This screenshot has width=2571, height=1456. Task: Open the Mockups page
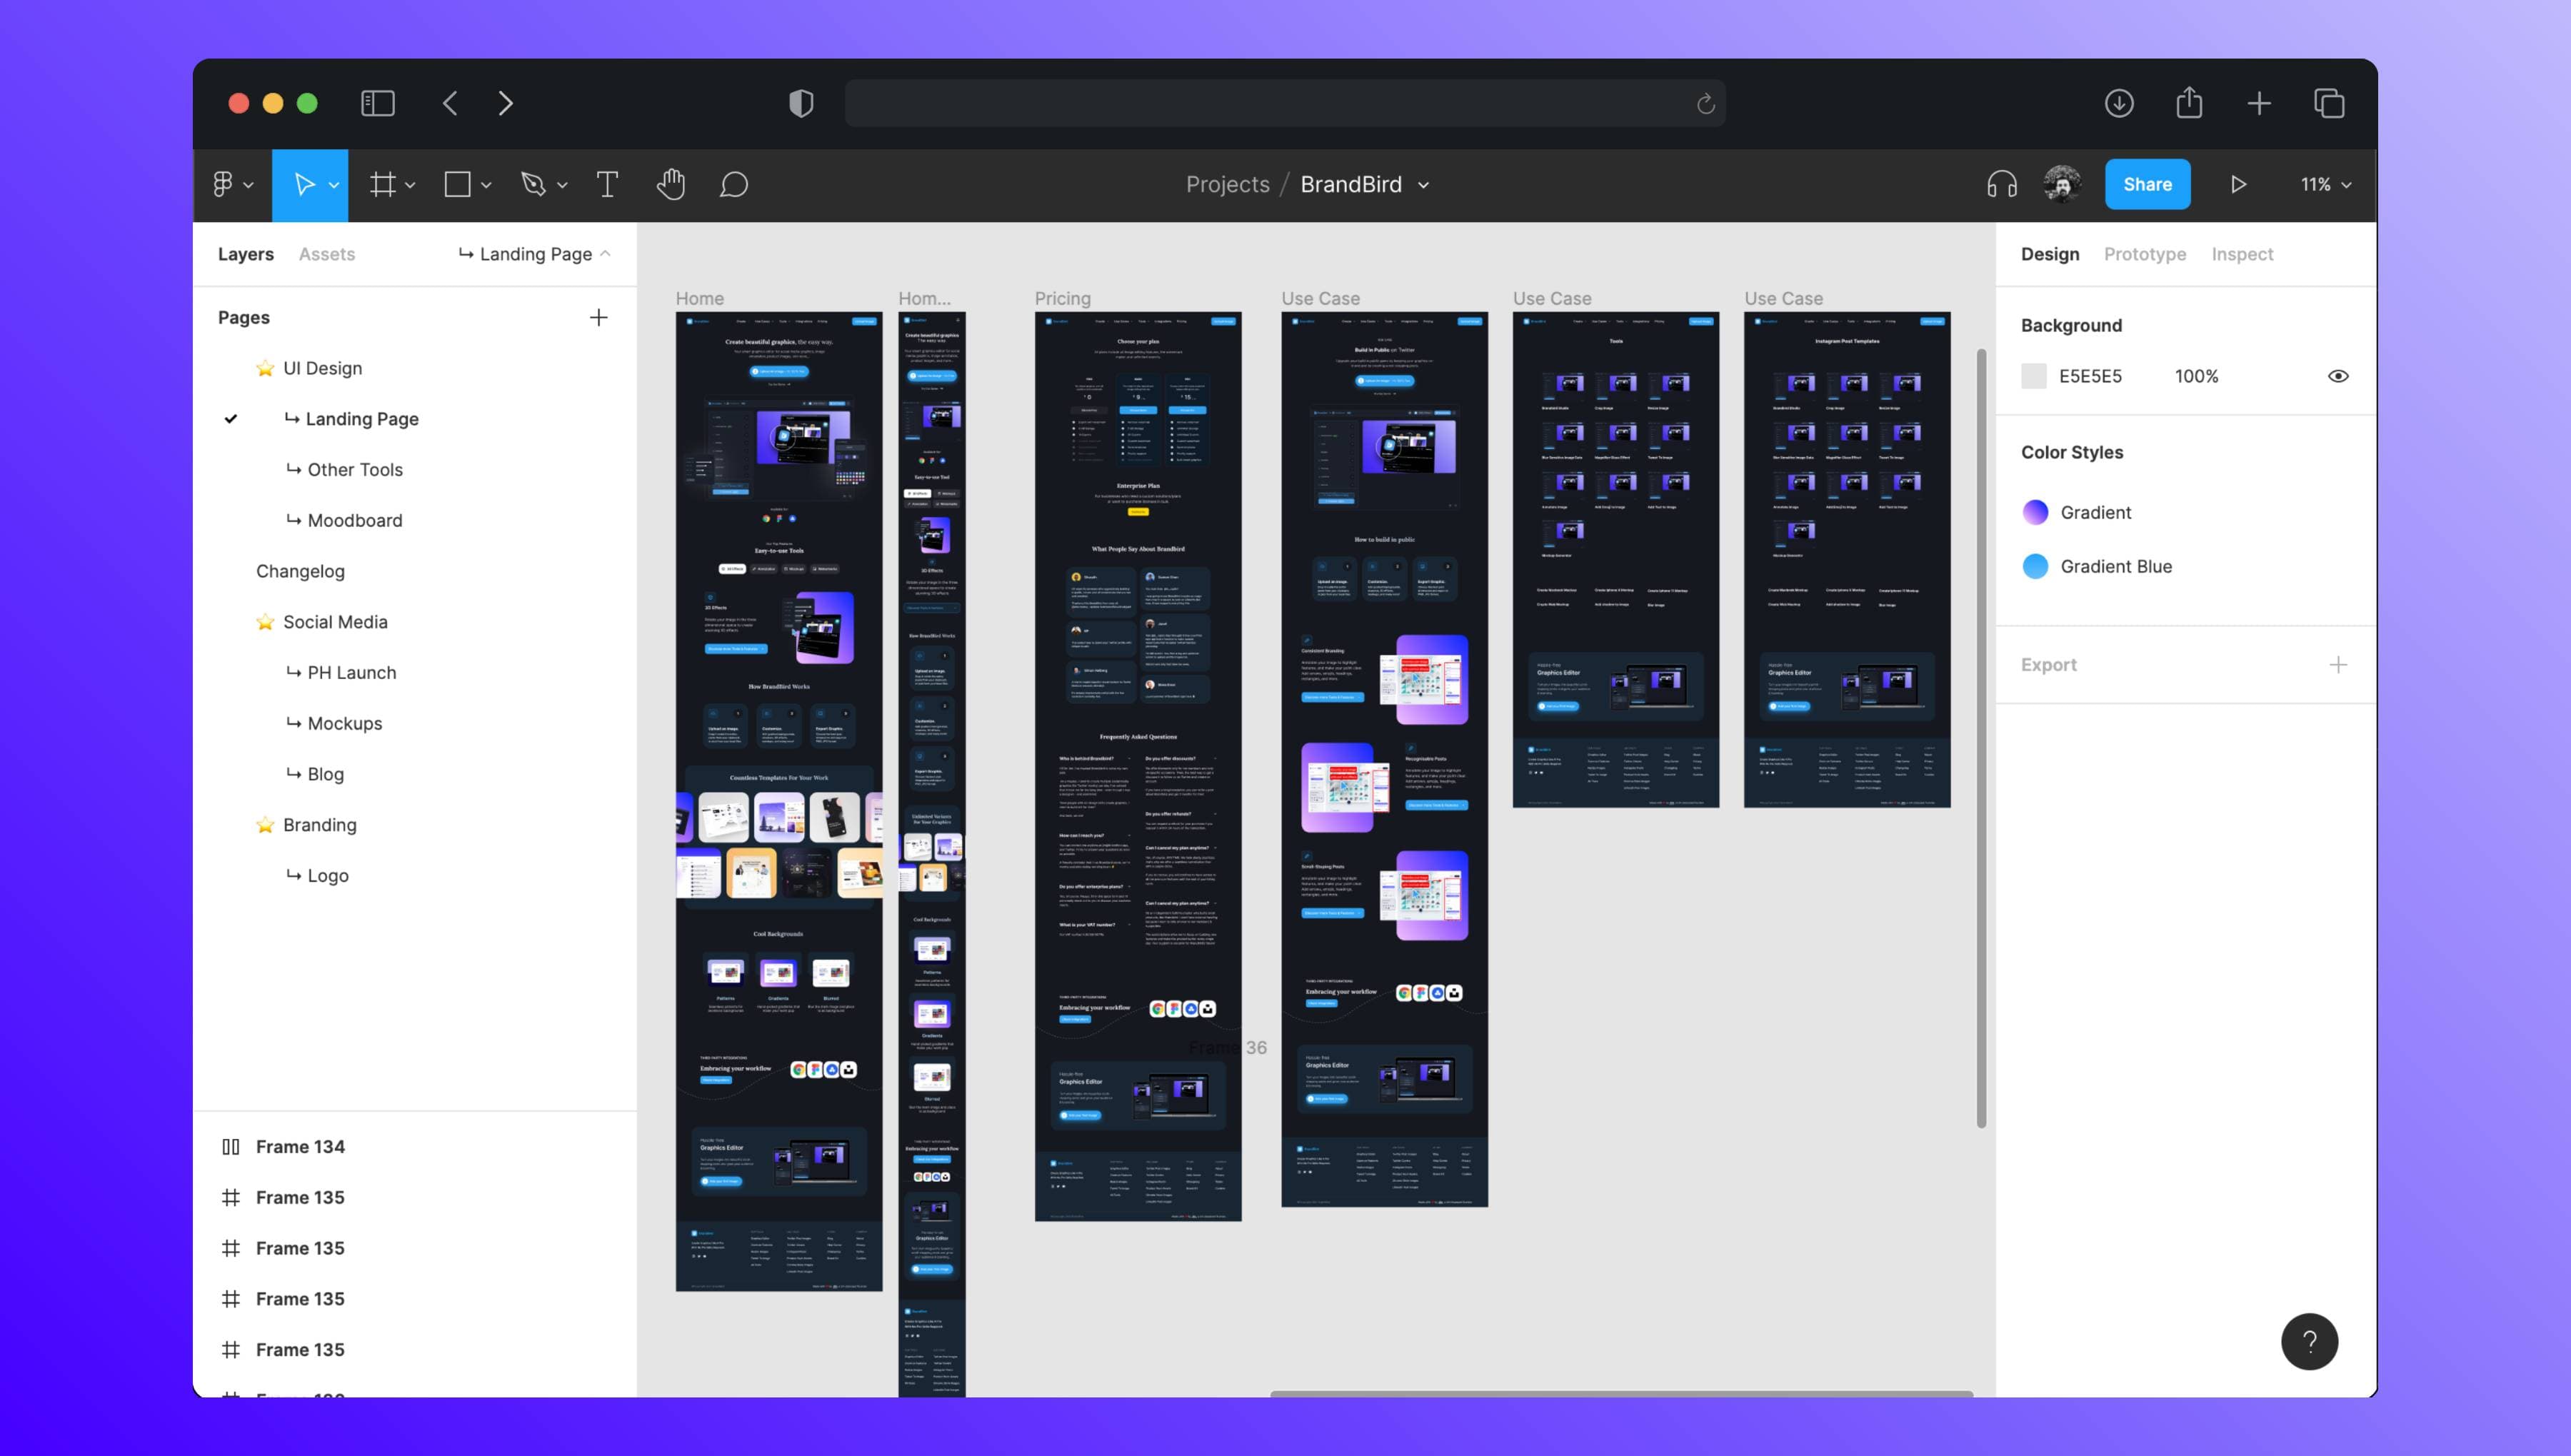pos(345,724)
